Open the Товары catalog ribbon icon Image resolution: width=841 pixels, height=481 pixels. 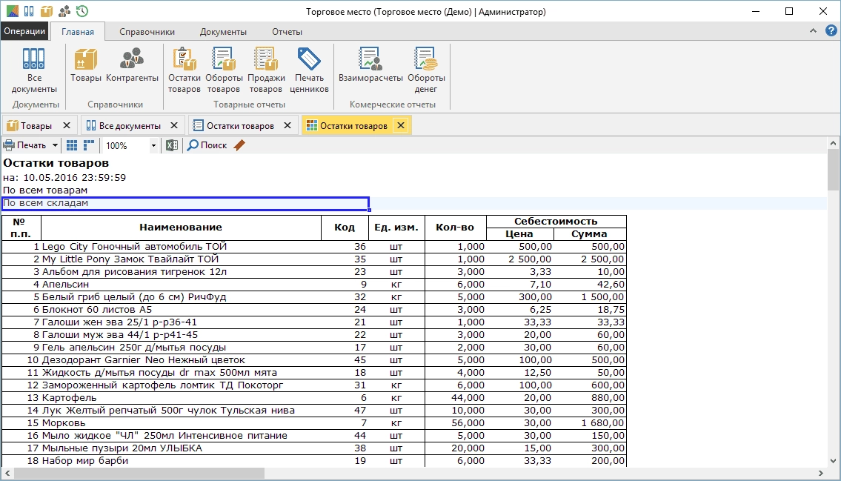point(86,65)
